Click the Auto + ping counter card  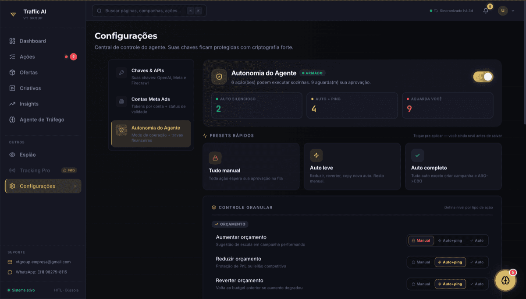pyautogui.click(x=352, y=106)
